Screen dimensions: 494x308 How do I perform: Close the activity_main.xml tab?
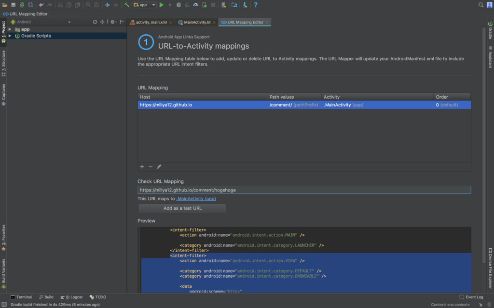coord(171,22)
